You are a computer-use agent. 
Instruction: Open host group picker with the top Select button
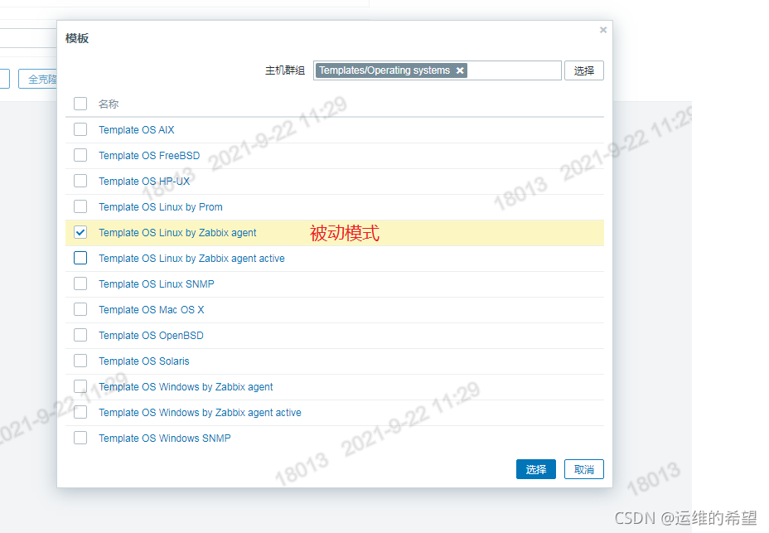(x=583, y=70)
